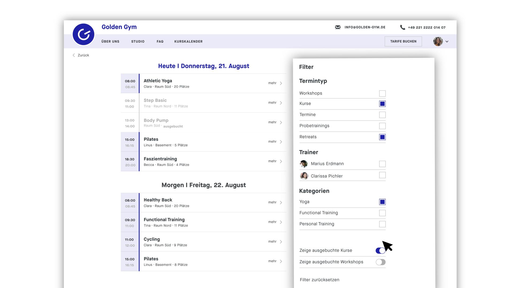Select the Faszientraining course title

click(x=160, y=159)
